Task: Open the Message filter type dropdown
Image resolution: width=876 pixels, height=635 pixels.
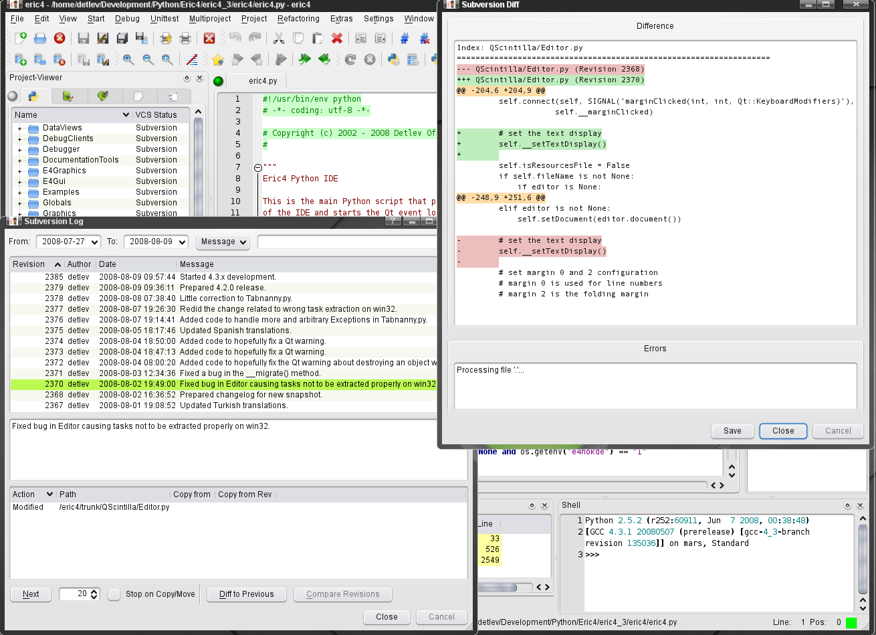Action: 223,242
